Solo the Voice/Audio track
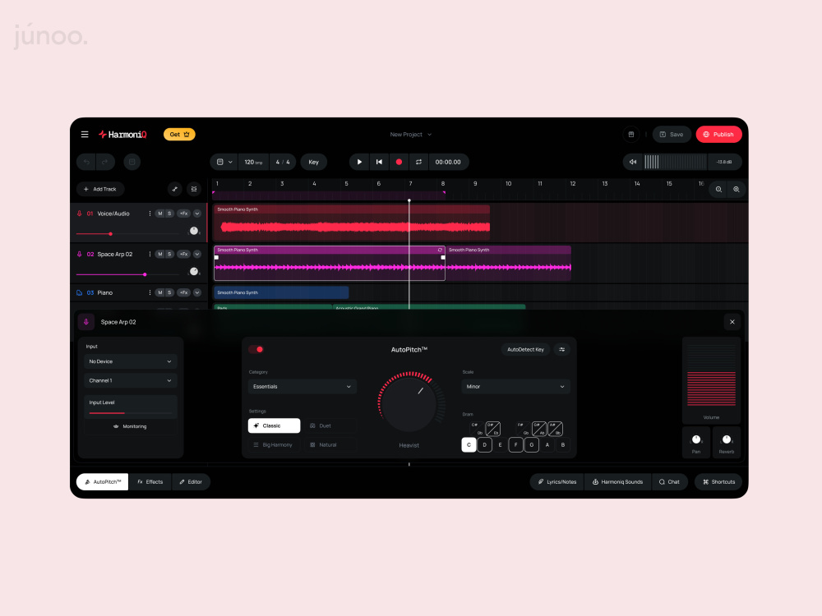 [169, 214]
